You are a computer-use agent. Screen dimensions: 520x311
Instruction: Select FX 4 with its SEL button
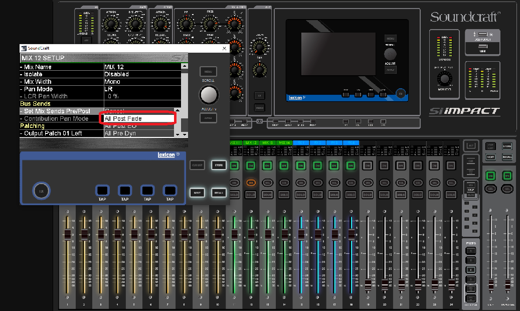coord(351,183)
